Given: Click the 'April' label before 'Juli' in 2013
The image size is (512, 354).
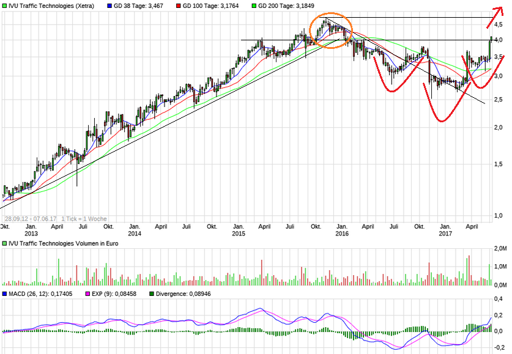Looking at the screenshot, I should point(57,227).
